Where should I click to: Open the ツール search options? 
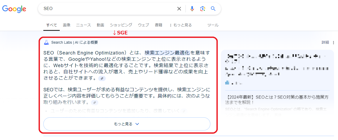click(213, 25)
